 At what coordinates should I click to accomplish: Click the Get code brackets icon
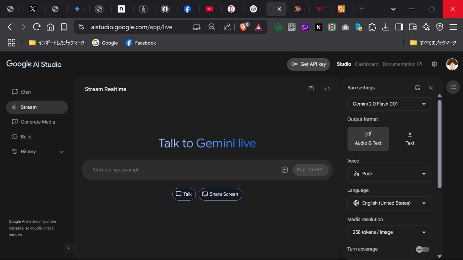(327, 89)
